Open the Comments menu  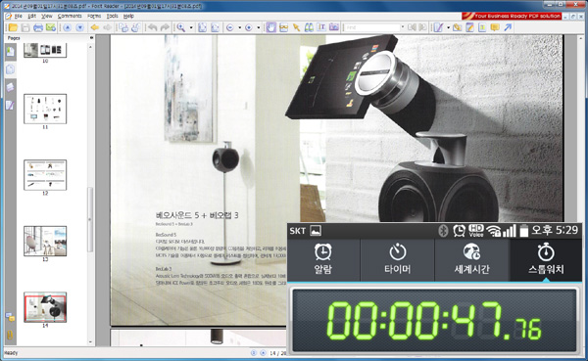(70, 16)
